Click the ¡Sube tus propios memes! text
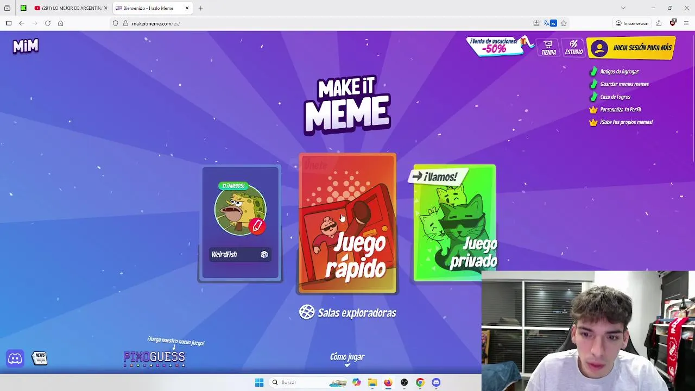 (626, 122)
